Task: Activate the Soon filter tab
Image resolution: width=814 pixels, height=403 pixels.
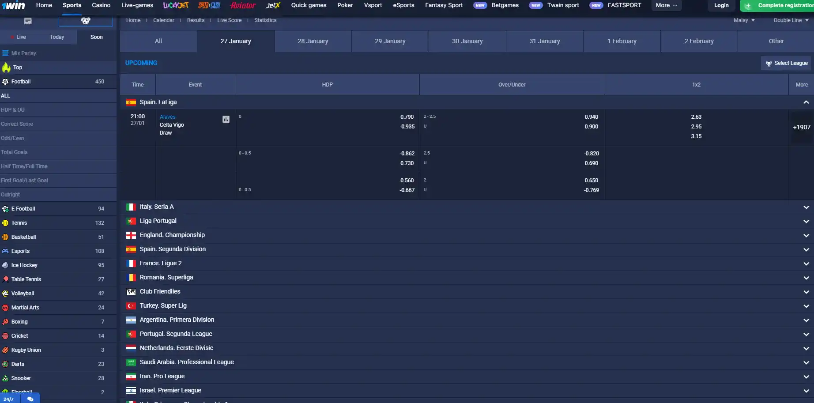Action: [x=96, y=37]
